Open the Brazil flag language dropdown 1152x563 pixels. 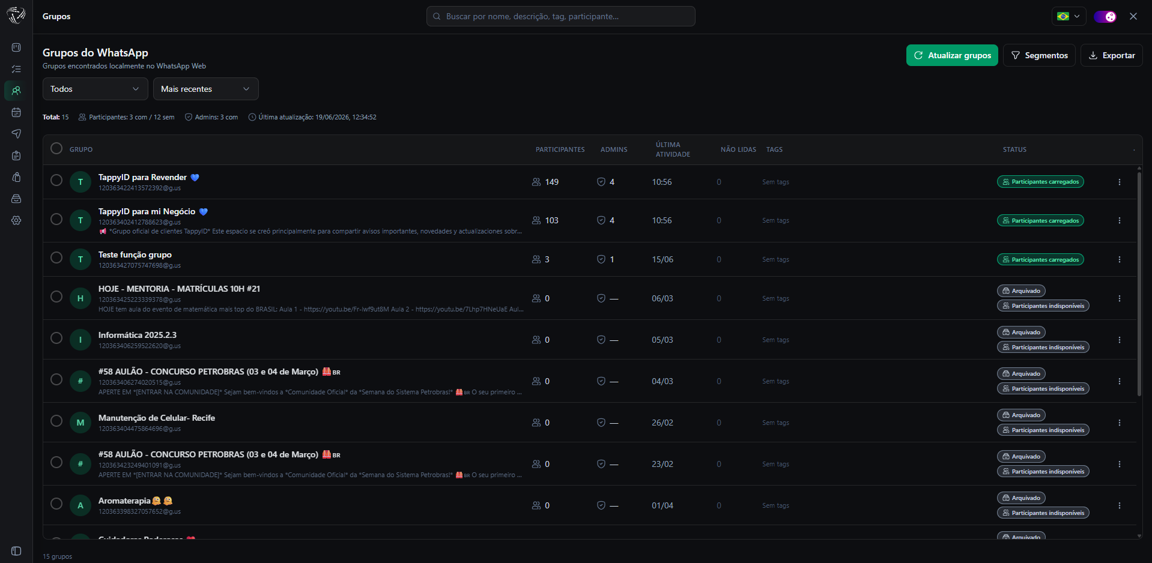pyautogui.click(x=1069, y=16)
